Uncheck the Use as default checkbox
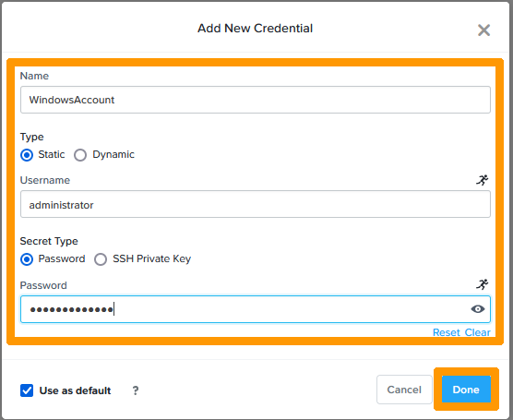The image size is (513, 420). click(x=27, y=390)
